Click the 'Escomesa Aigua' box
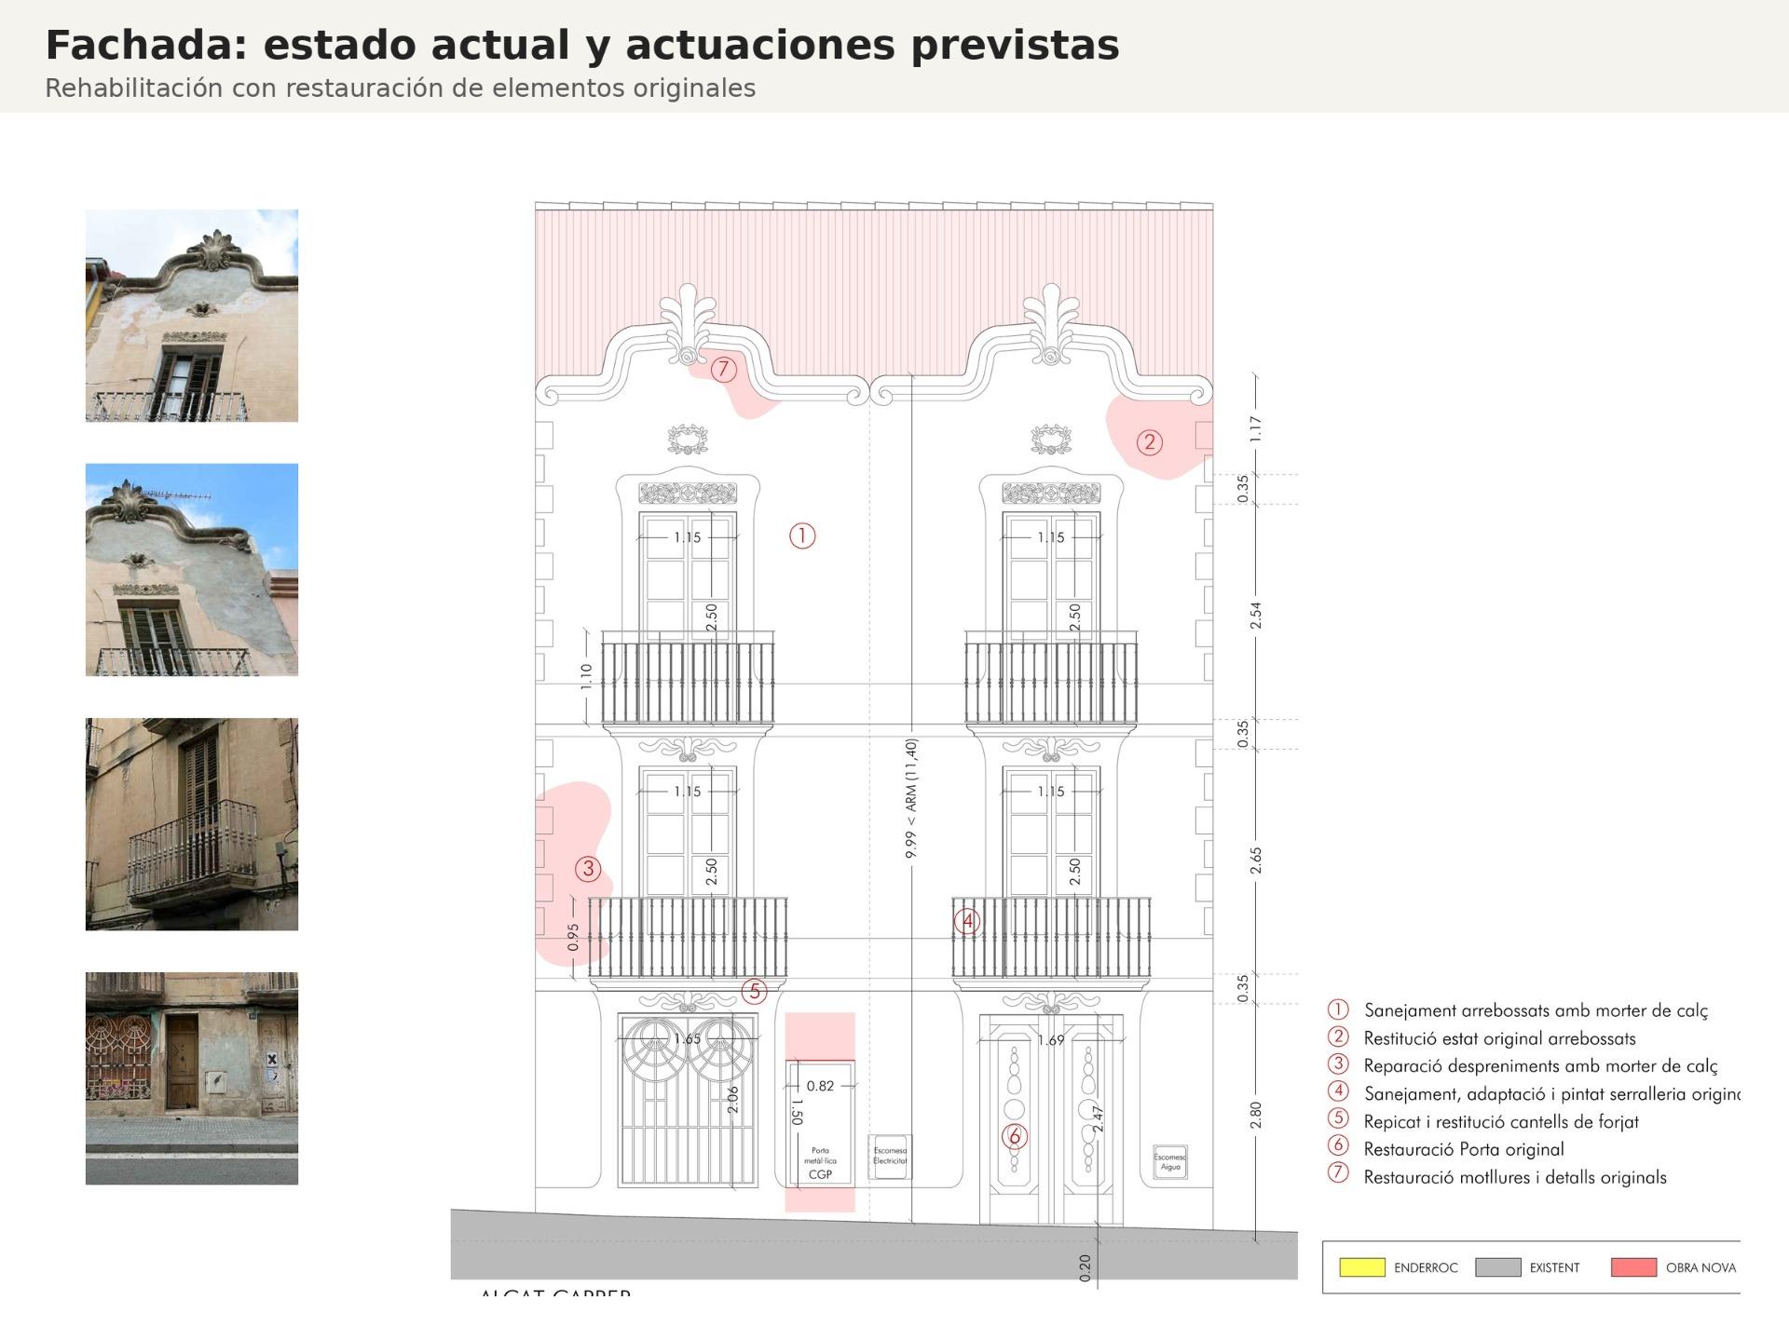Viewport: 1789px width, 1341px height. [1170, 1162]
